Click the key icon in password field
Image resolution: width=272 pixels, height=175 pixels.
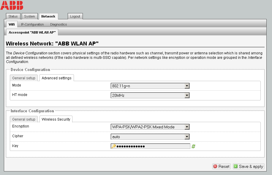click(114, 146)
